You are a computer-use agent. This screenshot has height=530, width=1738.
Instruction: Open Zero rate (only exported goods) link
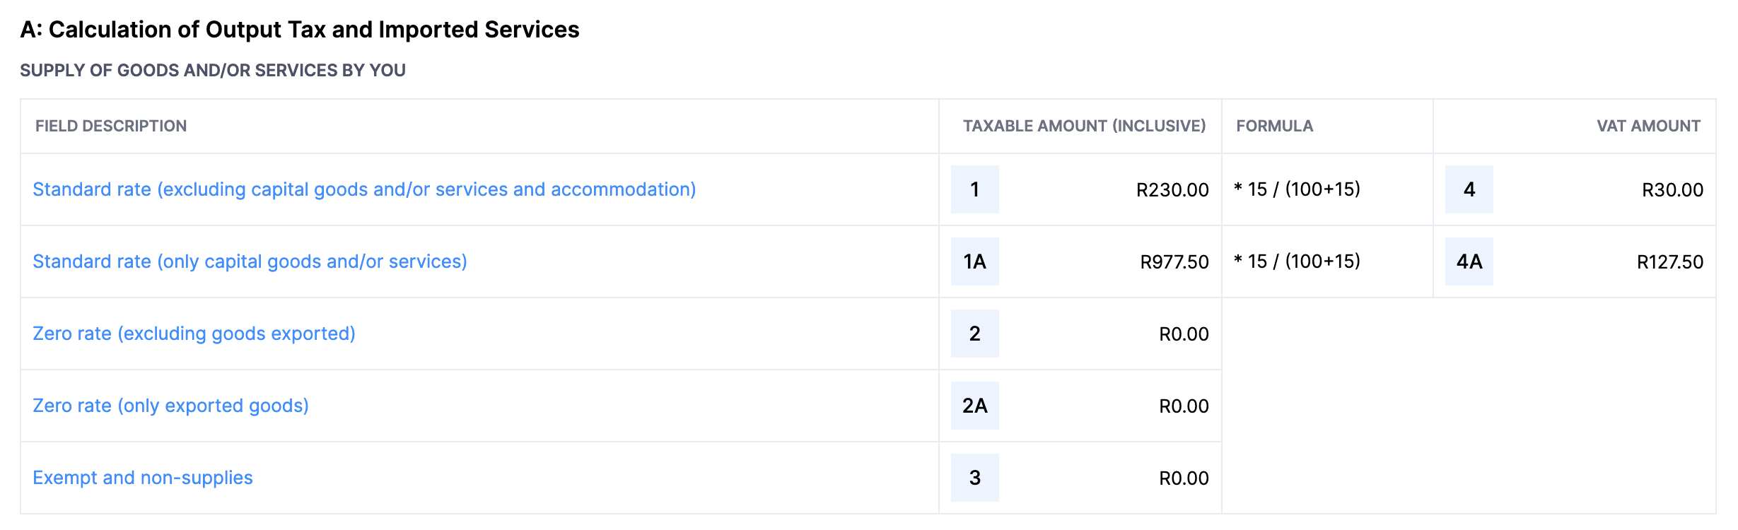tap(170, 406)
